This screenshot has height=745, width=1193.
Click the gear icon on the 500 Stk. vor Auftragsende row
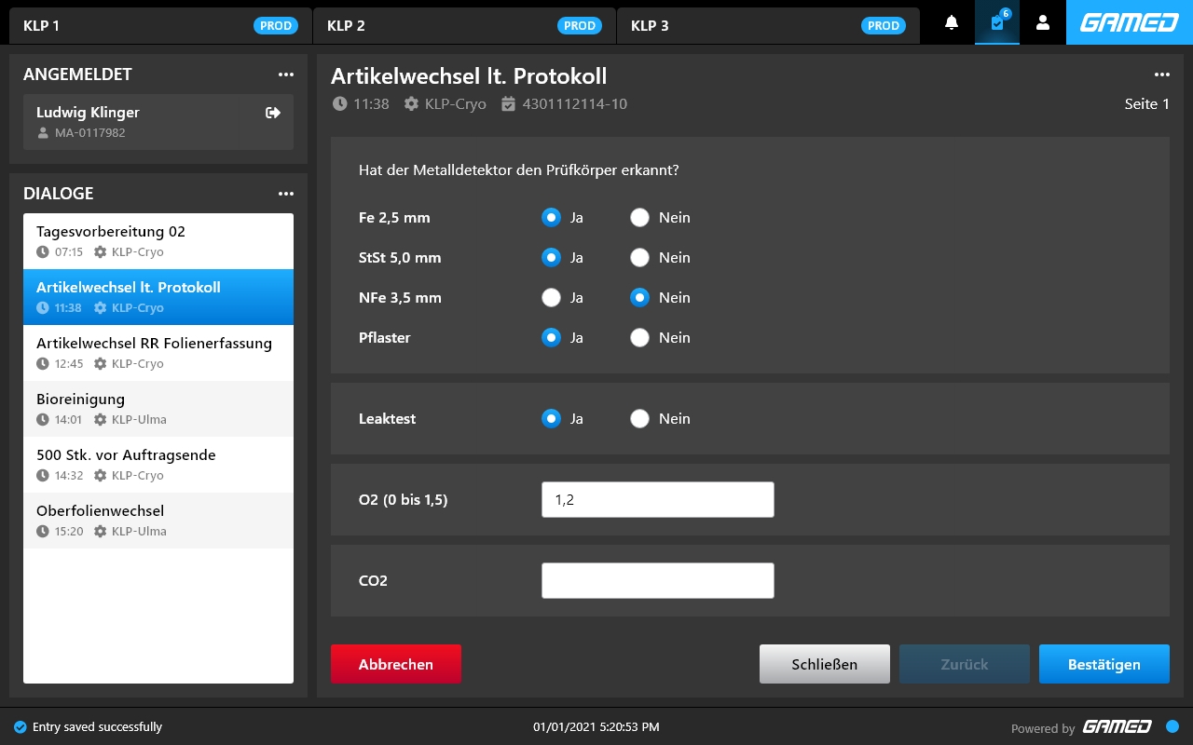101,476
